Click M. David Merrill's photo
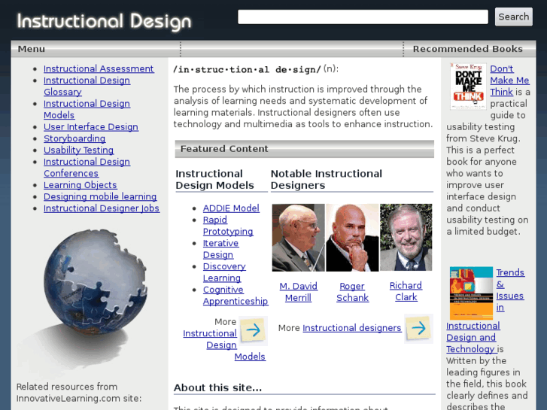This screenshot has height=410, width=547. [298, 238]
